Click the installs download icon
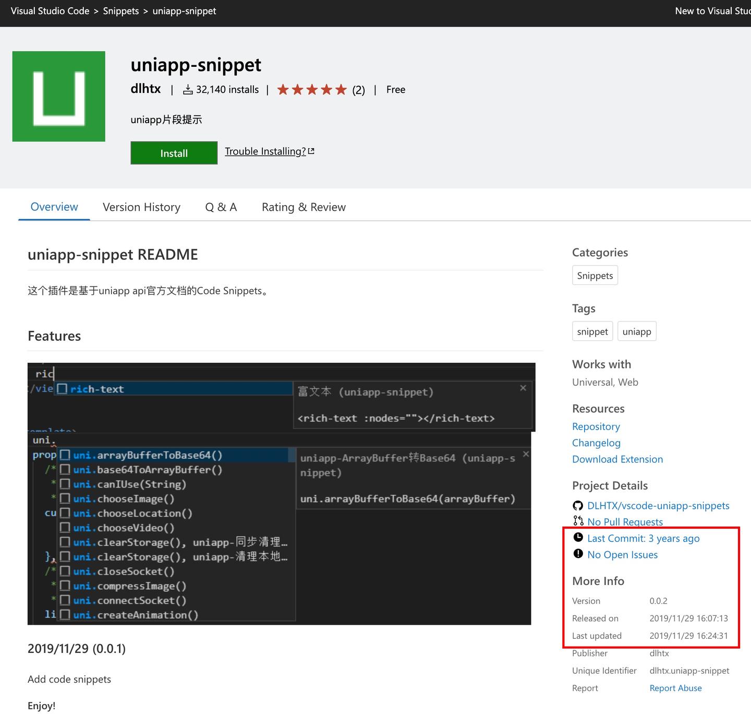The image size is (751, 727). pyautogui.click(x=188, y=90)
